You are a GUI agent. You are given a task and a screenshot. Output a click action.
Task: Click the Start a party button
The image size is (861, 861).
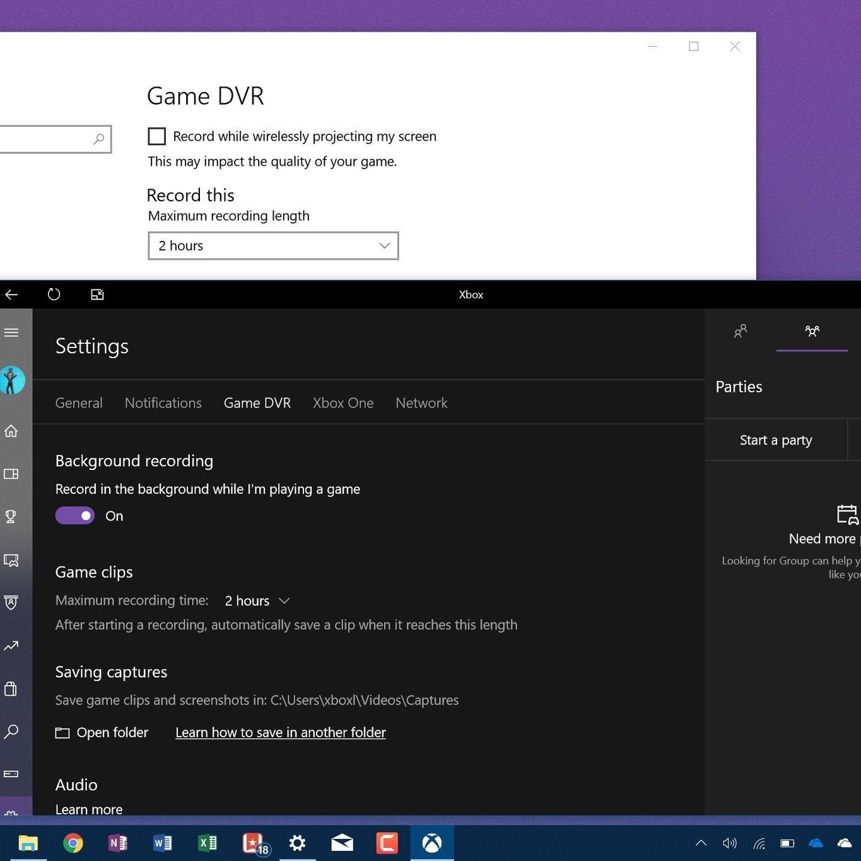(776, 440)
